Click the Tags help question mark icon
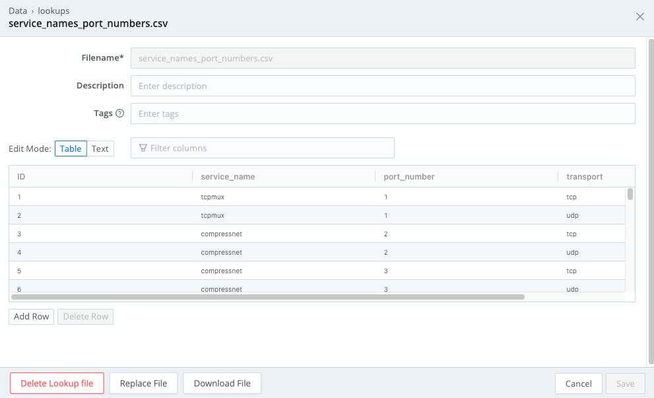This screenshot has width=654, height=398. (x=119, y=114)
